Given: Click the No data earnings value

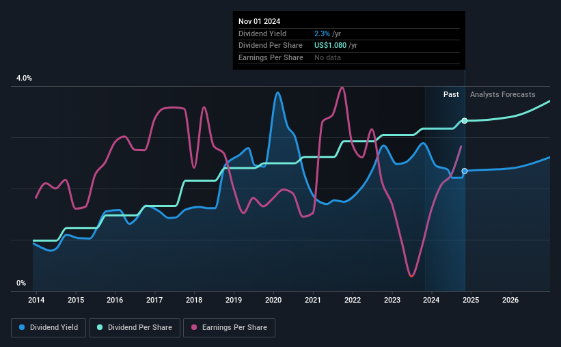Looking at the screenshot, I should tap(327, 57).
